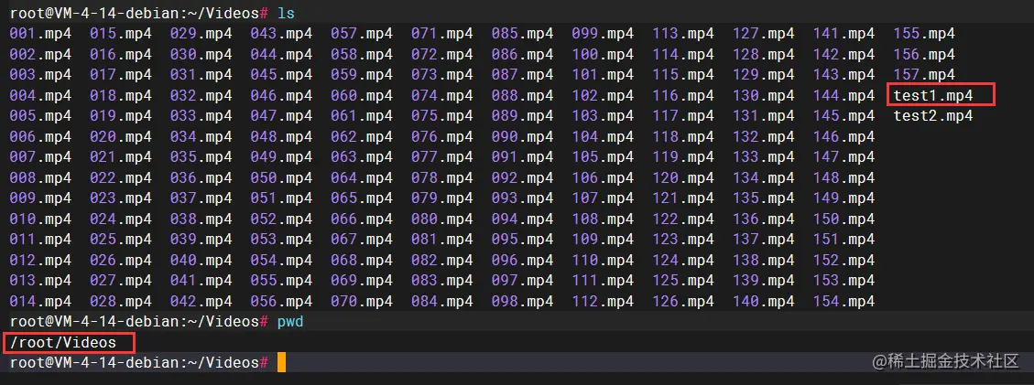Screen dimensions: 1034x385
Task: Click the file name 150.mp4
Action: click(x=844, y=219)
